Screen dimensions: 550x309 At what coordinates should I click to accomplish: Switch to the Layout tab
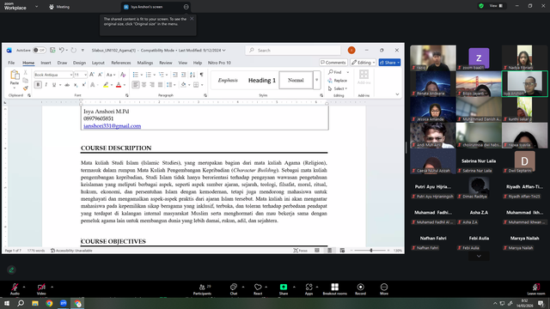(98, 63)
